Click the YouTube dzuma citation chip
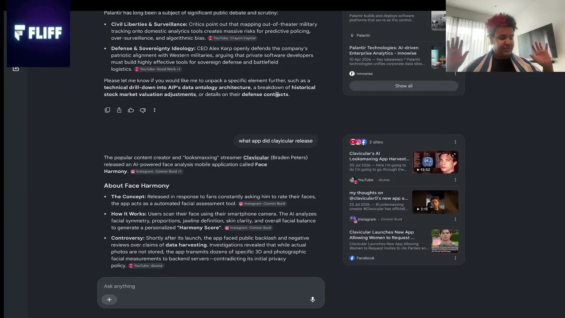Screen dimensions: 565x318 [146, 266]
